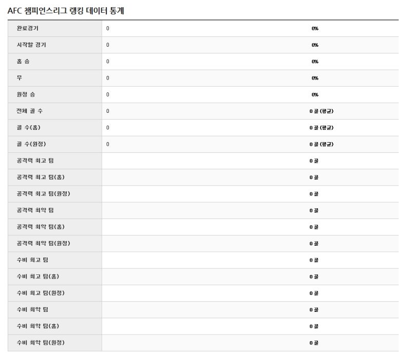Screen dimensions: 411x356
Task: Click the '0 골' value for '수비 최고 팀(원정)'
Action: (x=313, y=293)
